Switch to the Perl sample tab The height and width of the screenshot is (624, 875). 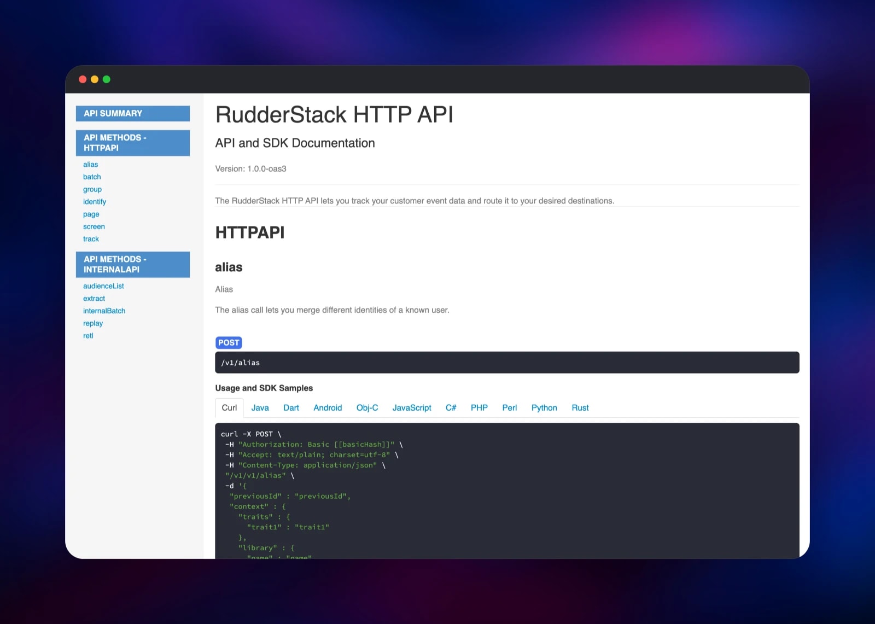coord(510,408)
